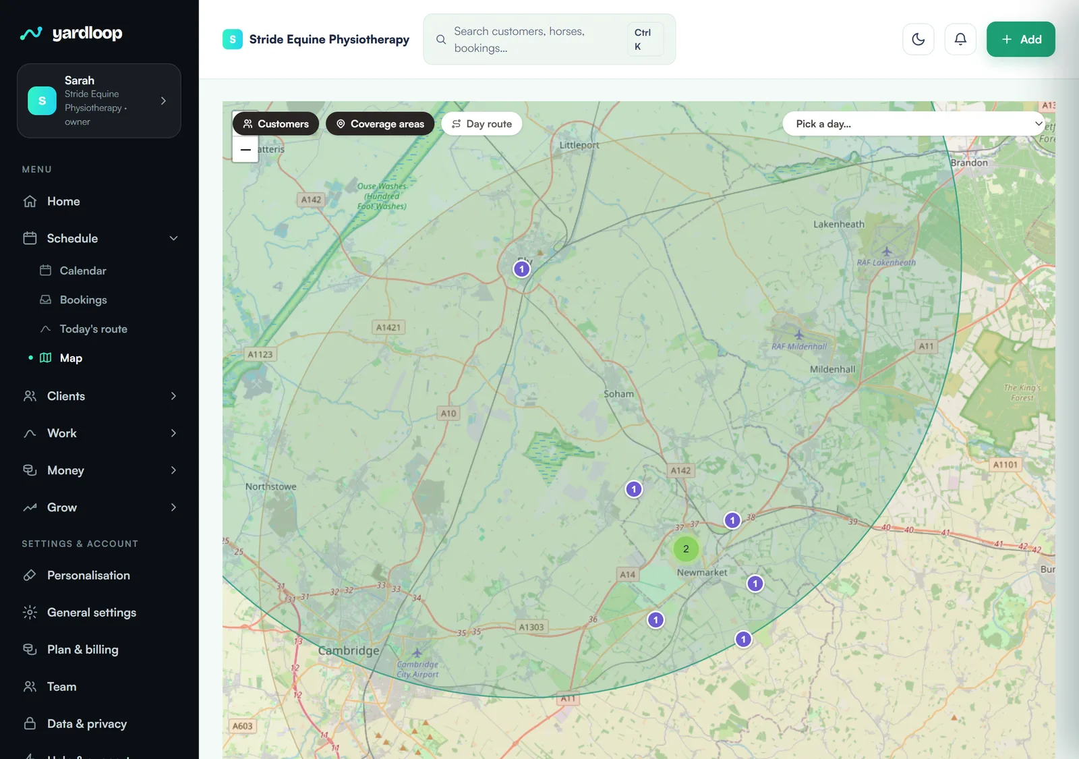Click the Today's route icon
The image size is (1079, 759).
point(46,329)
